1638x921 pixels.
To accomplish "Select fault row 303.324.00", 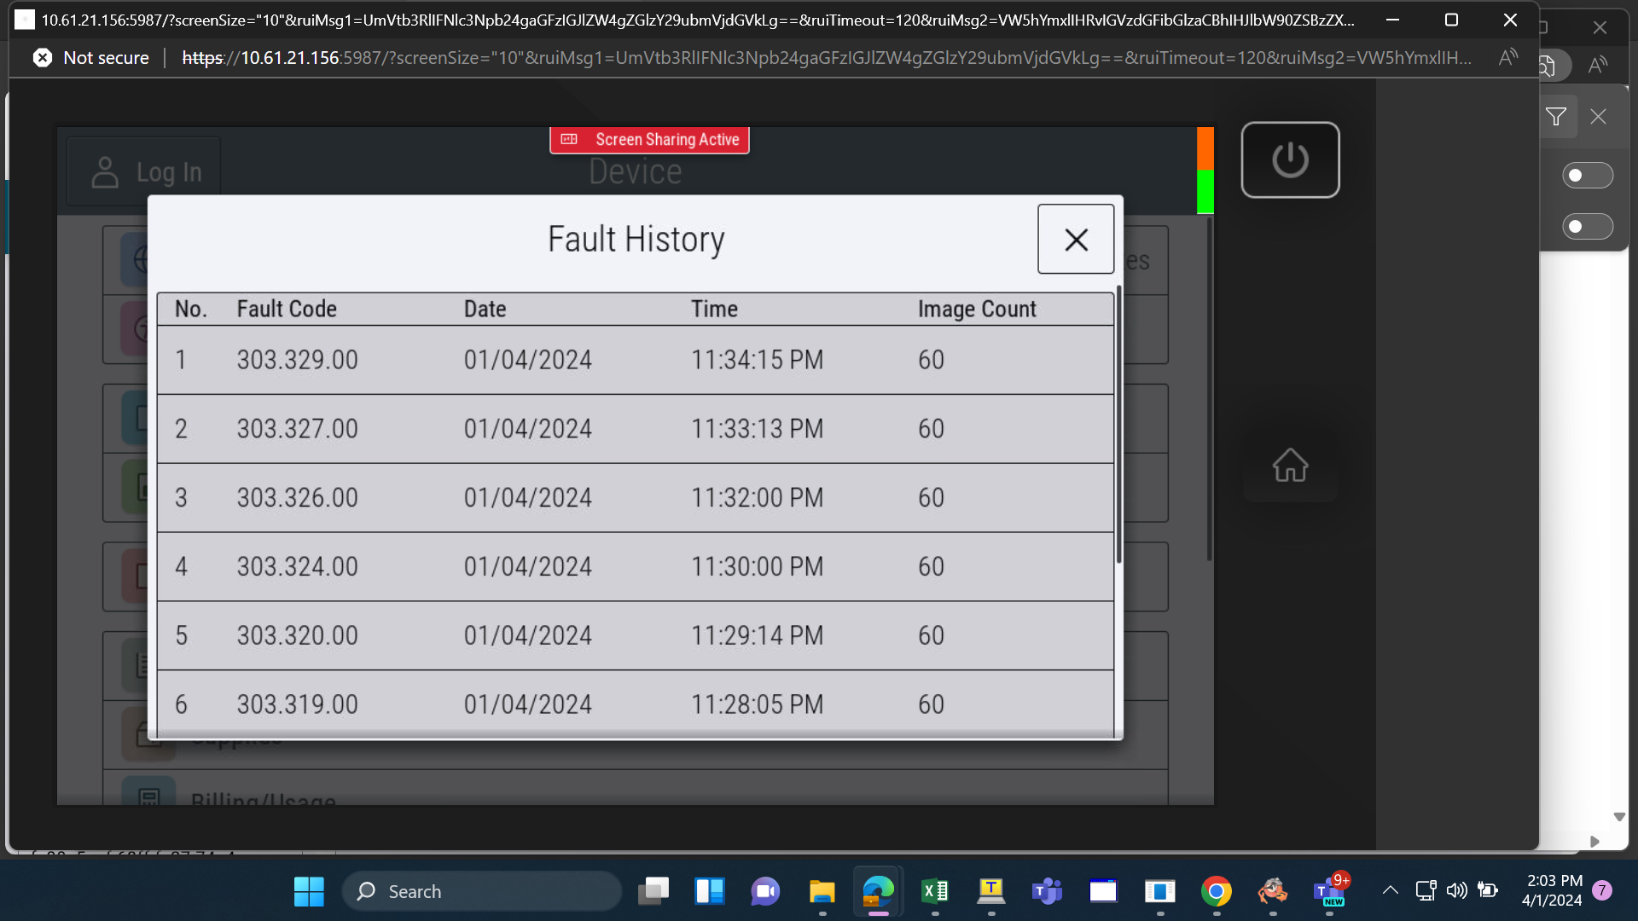I will click(636, 567).
